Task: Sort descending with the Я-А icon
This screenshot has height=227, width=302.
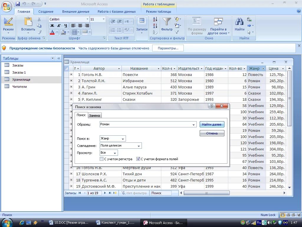Action: point(155,25)
